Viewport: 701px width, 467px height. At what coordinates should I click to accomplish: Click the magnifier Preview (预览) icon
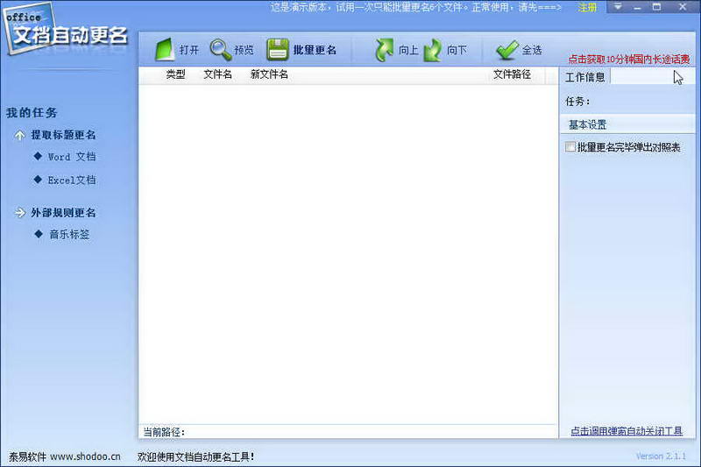click(x=221, y=50)
